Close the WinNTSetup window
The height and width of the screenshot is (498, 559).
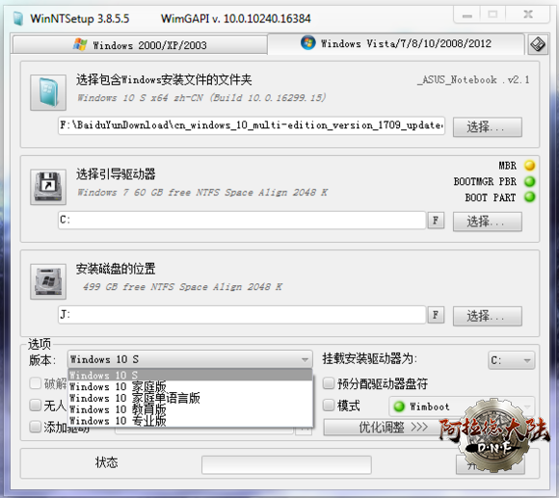pos(528,14)
